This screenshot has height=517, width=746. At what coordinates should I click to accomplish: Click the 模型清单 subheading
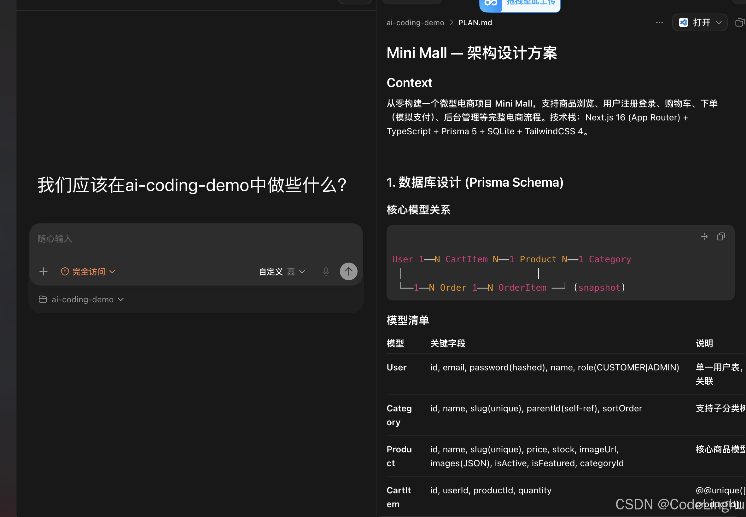tap(408, 320)
